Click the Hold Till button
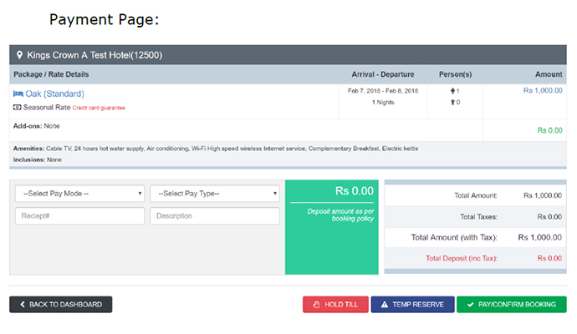The width and height of the screenshot is (577, 334). [335, 305]
